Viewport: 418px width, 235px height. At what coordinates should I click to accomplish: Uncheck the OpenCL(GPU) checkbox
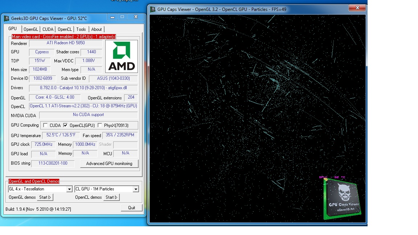point(65,125)
